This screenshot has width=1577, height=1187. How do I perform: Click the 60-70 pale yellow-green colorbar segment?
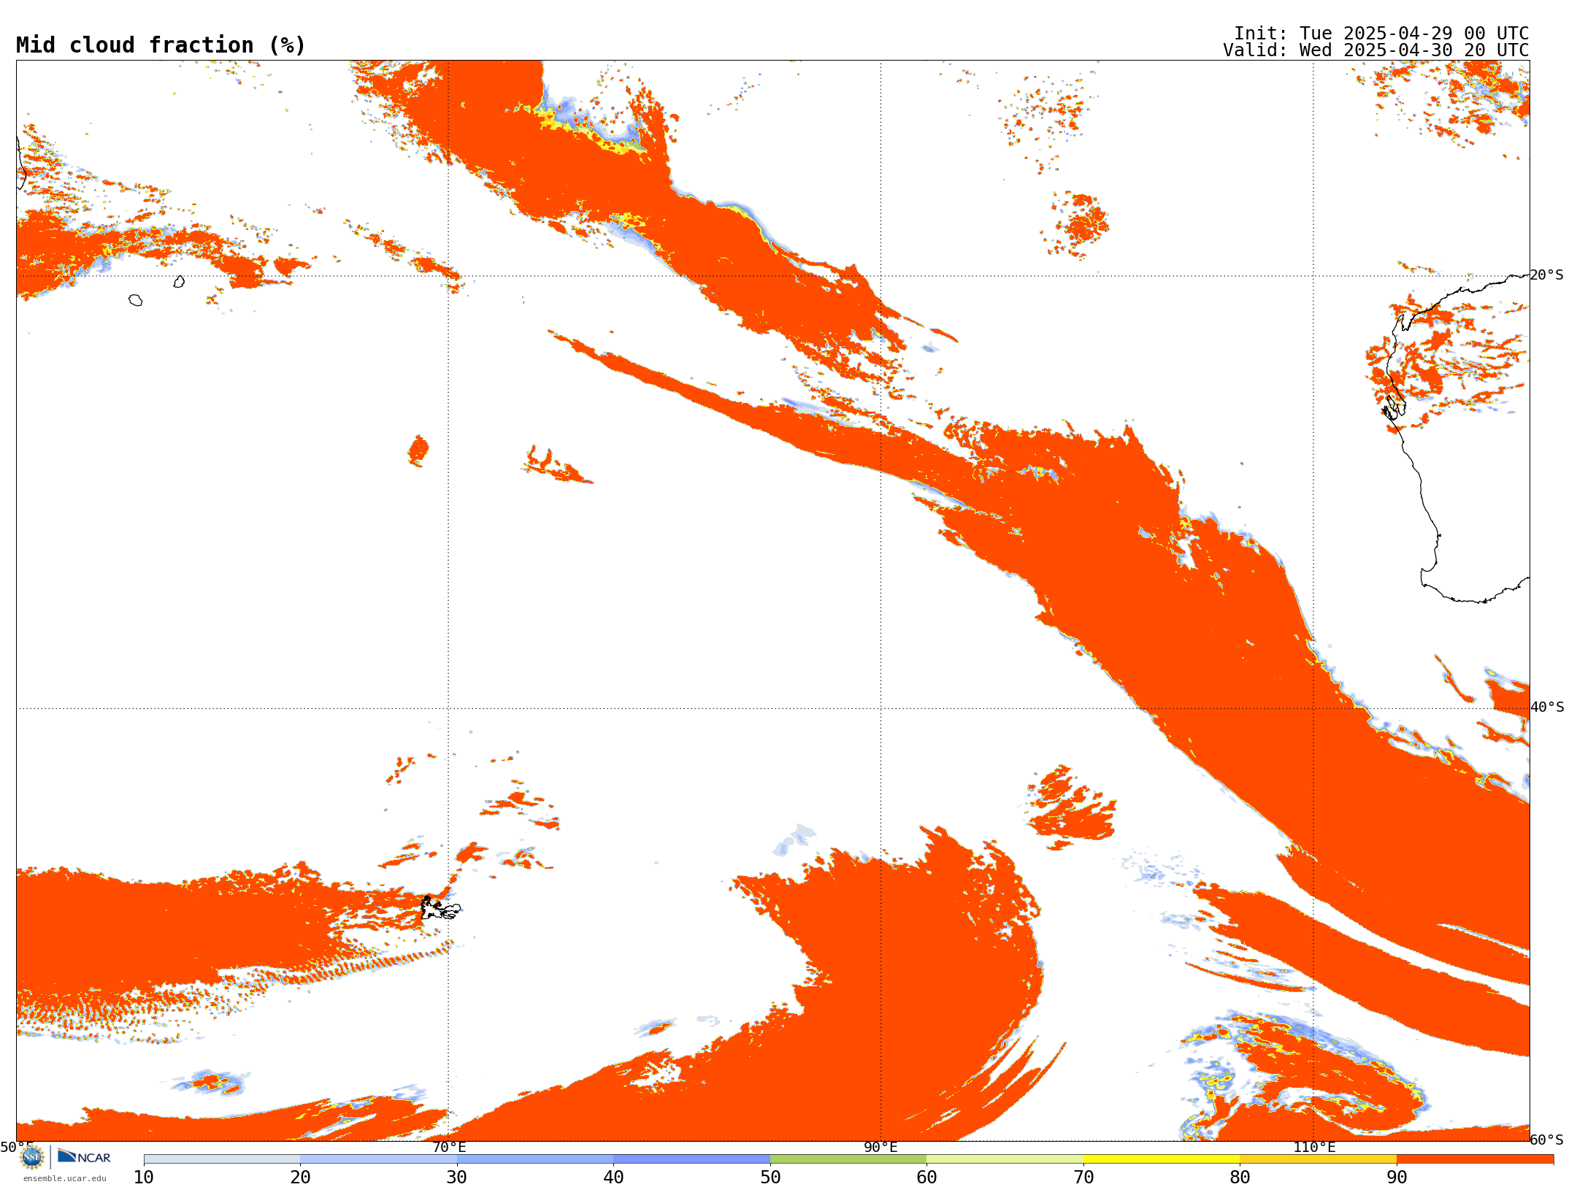[1005, 1159]
